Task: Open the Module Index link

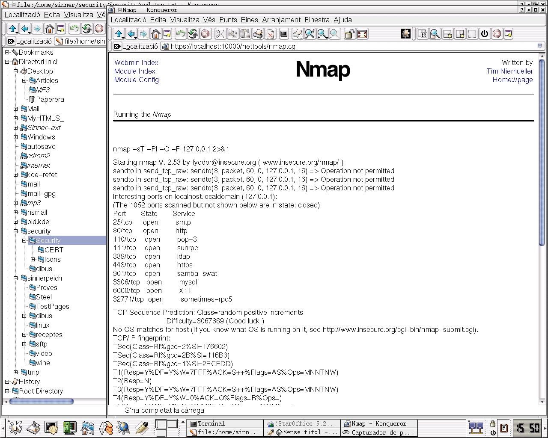Action: 134,71
